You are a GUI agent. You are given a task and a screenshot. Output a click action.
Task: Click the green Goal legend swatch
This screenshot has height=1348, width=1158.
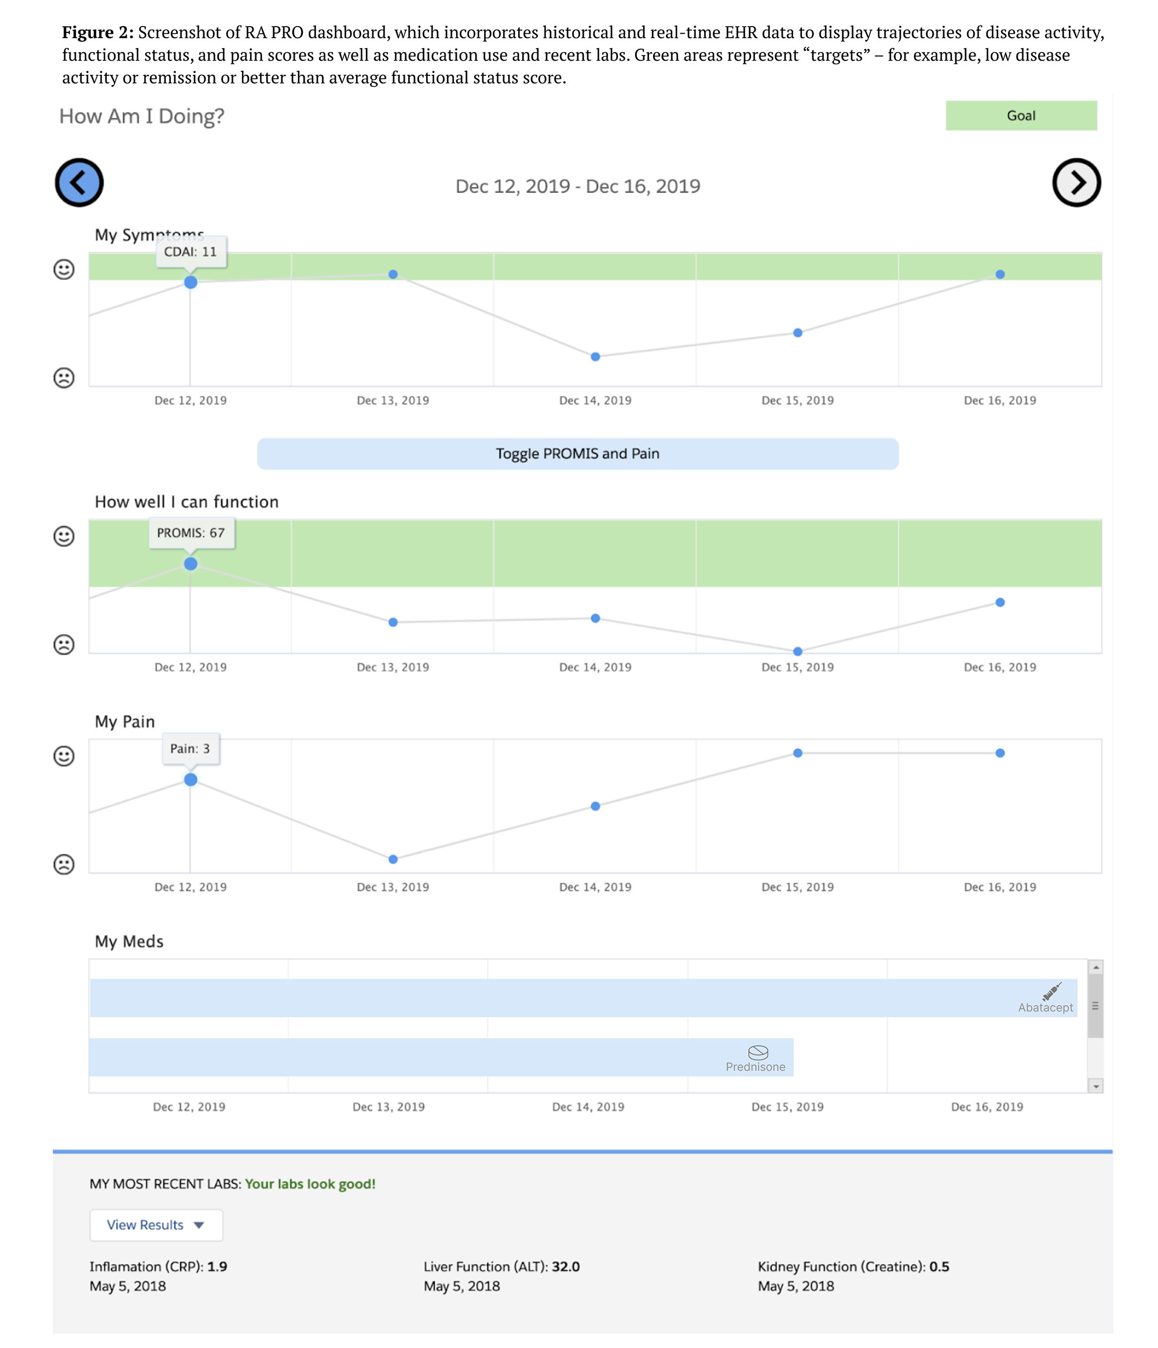click(1020, 116)
